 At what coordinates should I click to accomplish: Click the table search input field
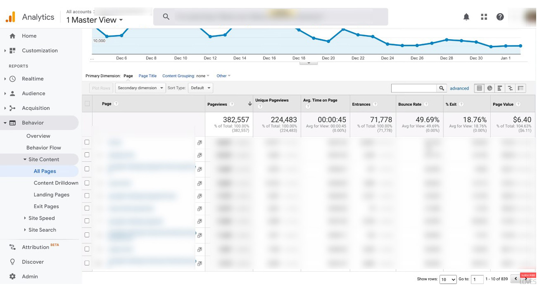[414, 88]
